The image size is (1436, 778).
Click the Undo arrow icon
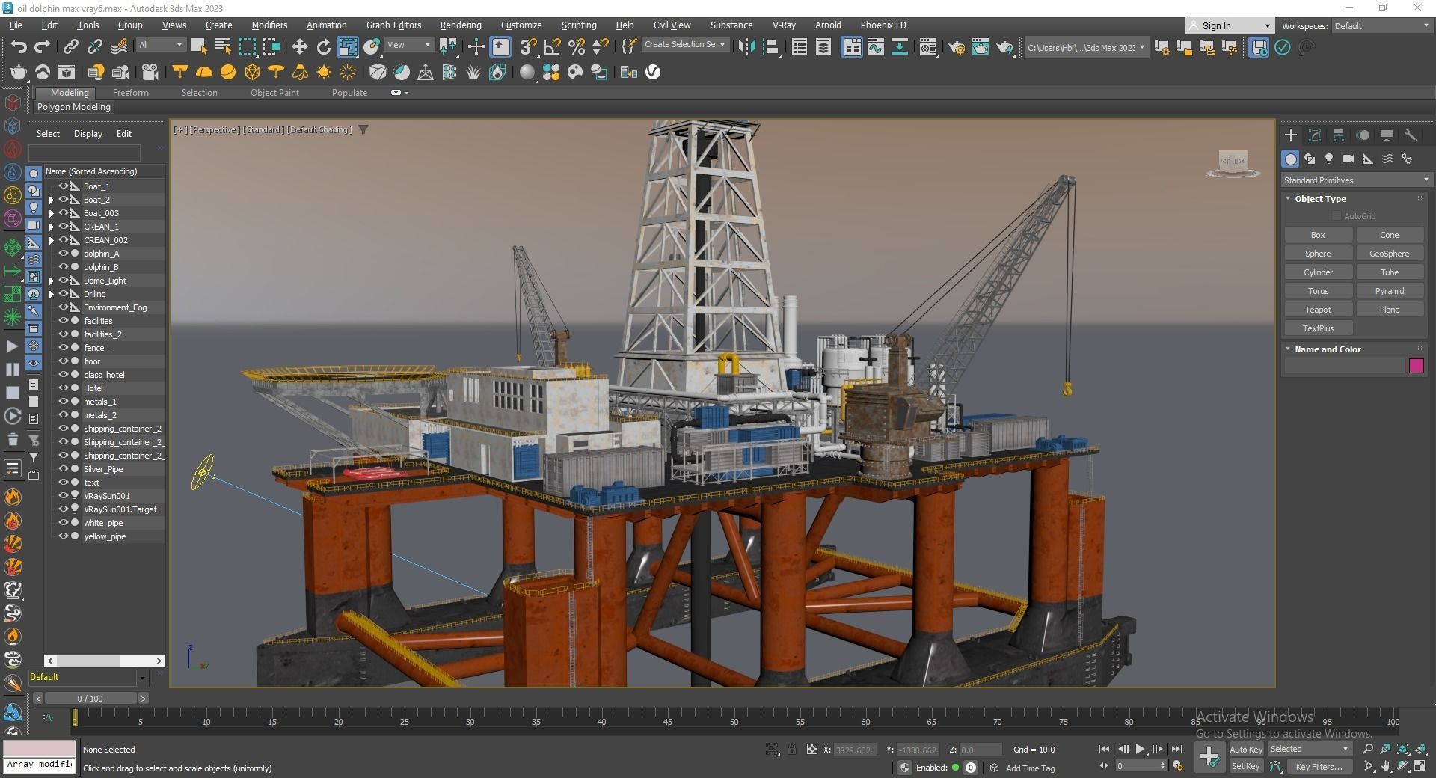(x=19, y=47)
